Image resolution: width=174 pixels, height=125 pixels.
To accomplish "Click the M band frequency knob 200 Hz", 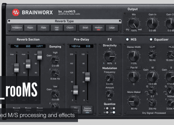I will pyautogui.click(x=152, y=103).
